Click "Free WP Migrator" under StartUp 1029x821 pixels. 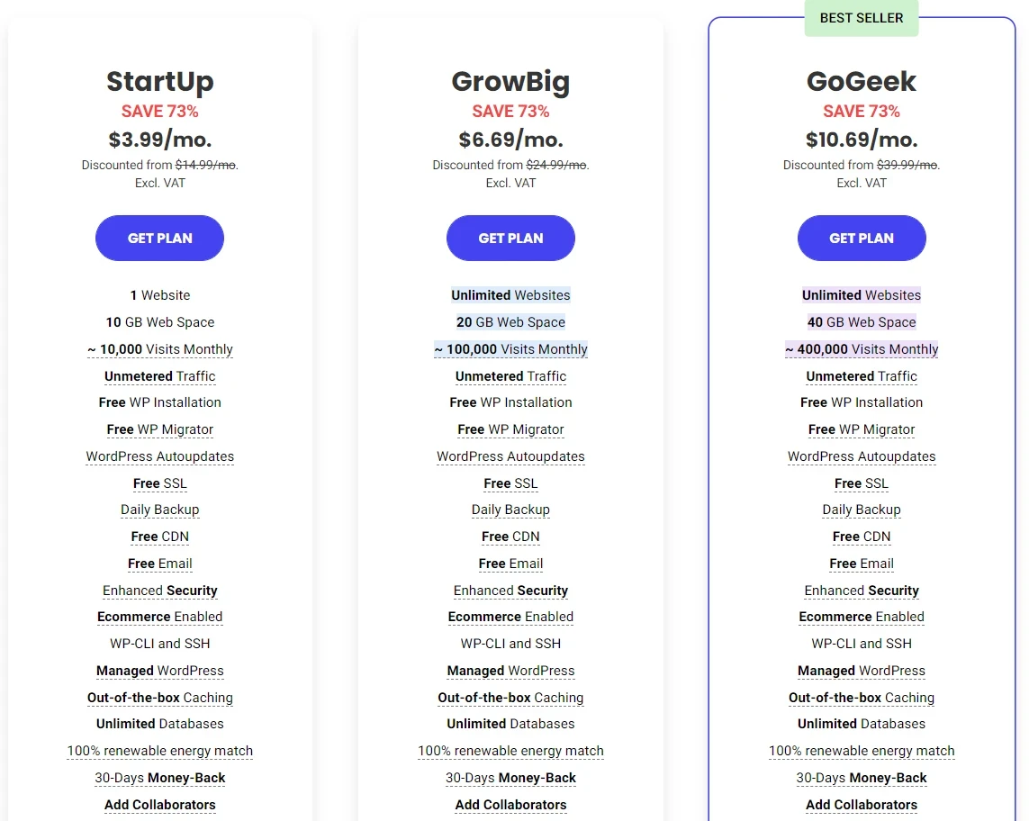coord(160,429)
